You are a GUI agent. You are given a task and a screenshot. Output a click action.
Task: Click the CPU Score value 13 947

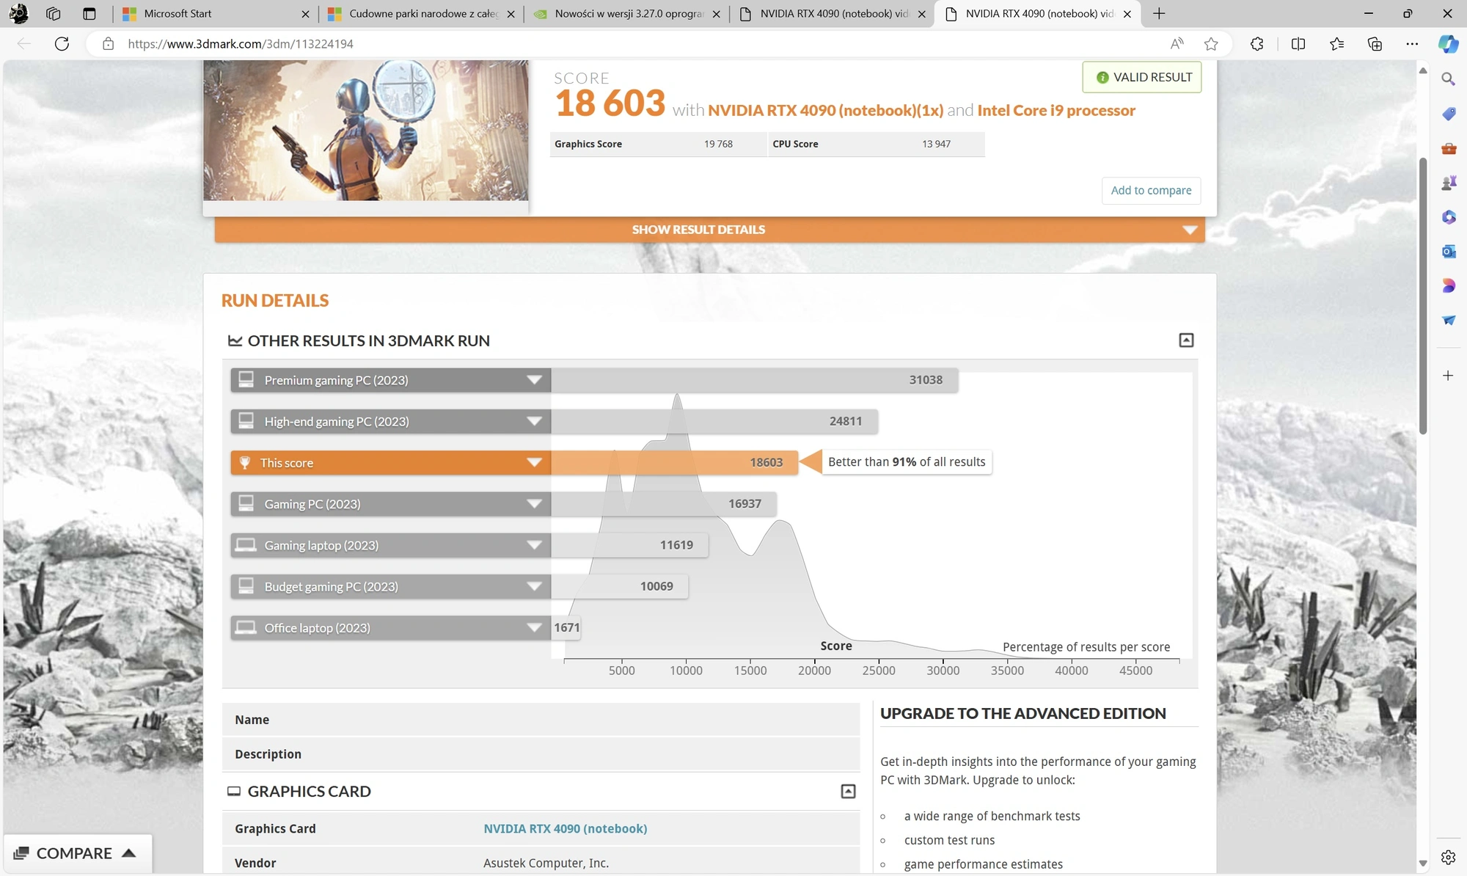[x=936, y=144]
